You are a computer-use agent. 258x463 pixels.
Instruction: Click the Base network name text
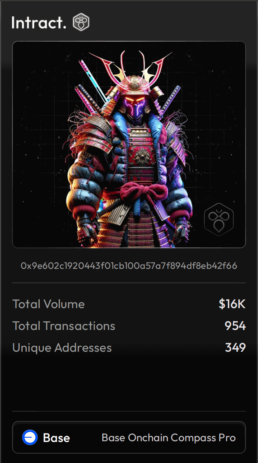pos(56,438)
